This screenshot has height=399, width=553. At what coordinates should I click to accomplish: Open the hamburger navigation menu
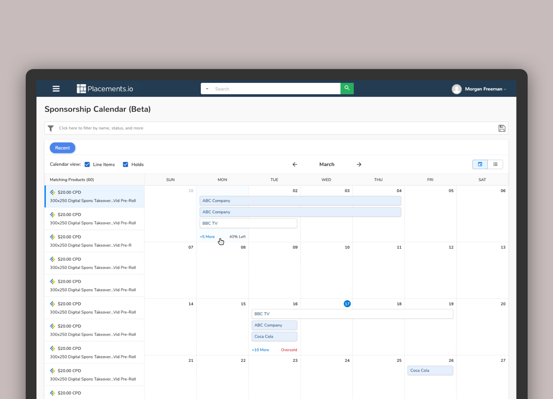click(x=56, y=89)
